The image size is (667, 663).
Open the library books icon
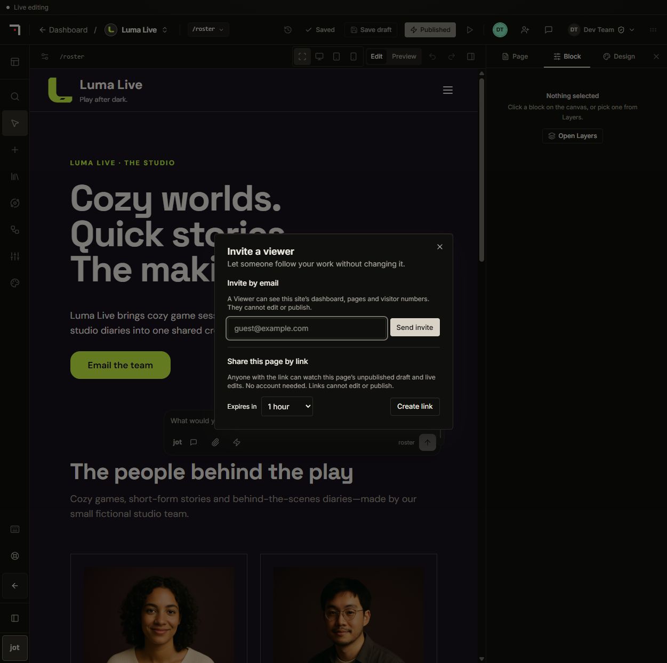coord(15,176)
